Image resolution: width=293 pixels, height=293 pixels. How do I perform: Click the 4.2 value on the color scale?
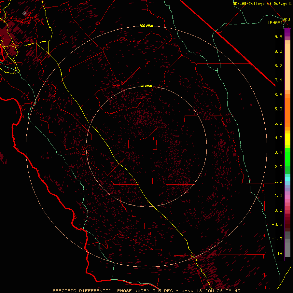click(x=278, y=138)
